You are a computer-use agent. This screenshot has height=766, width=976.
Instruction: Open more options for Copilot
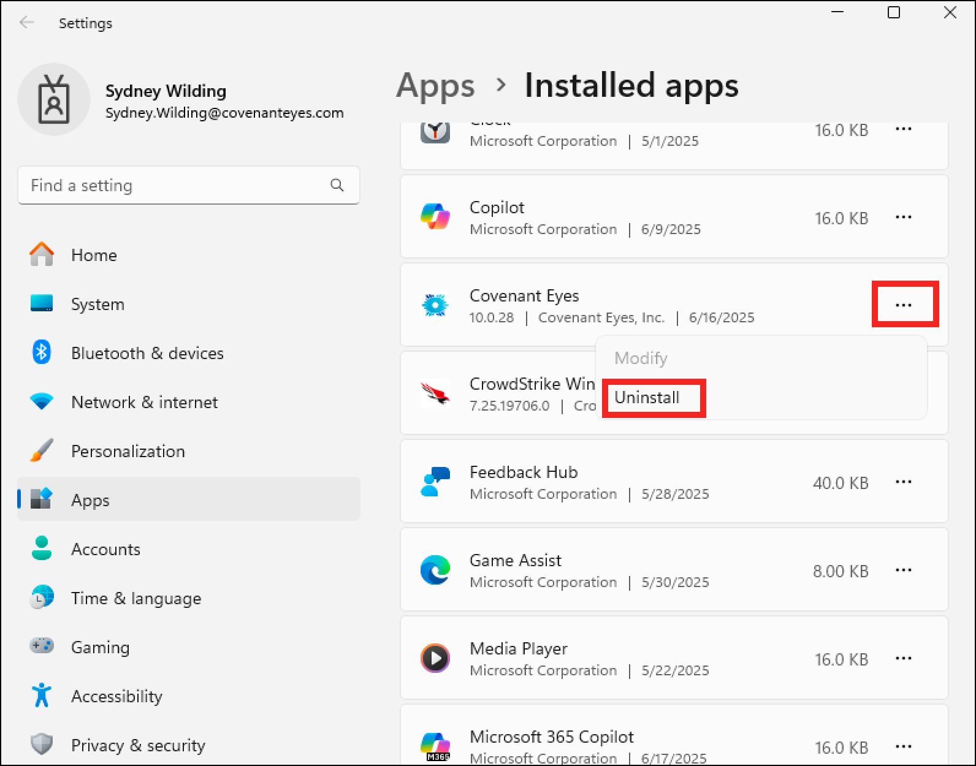pyautogui.click(x=904, y=217)
